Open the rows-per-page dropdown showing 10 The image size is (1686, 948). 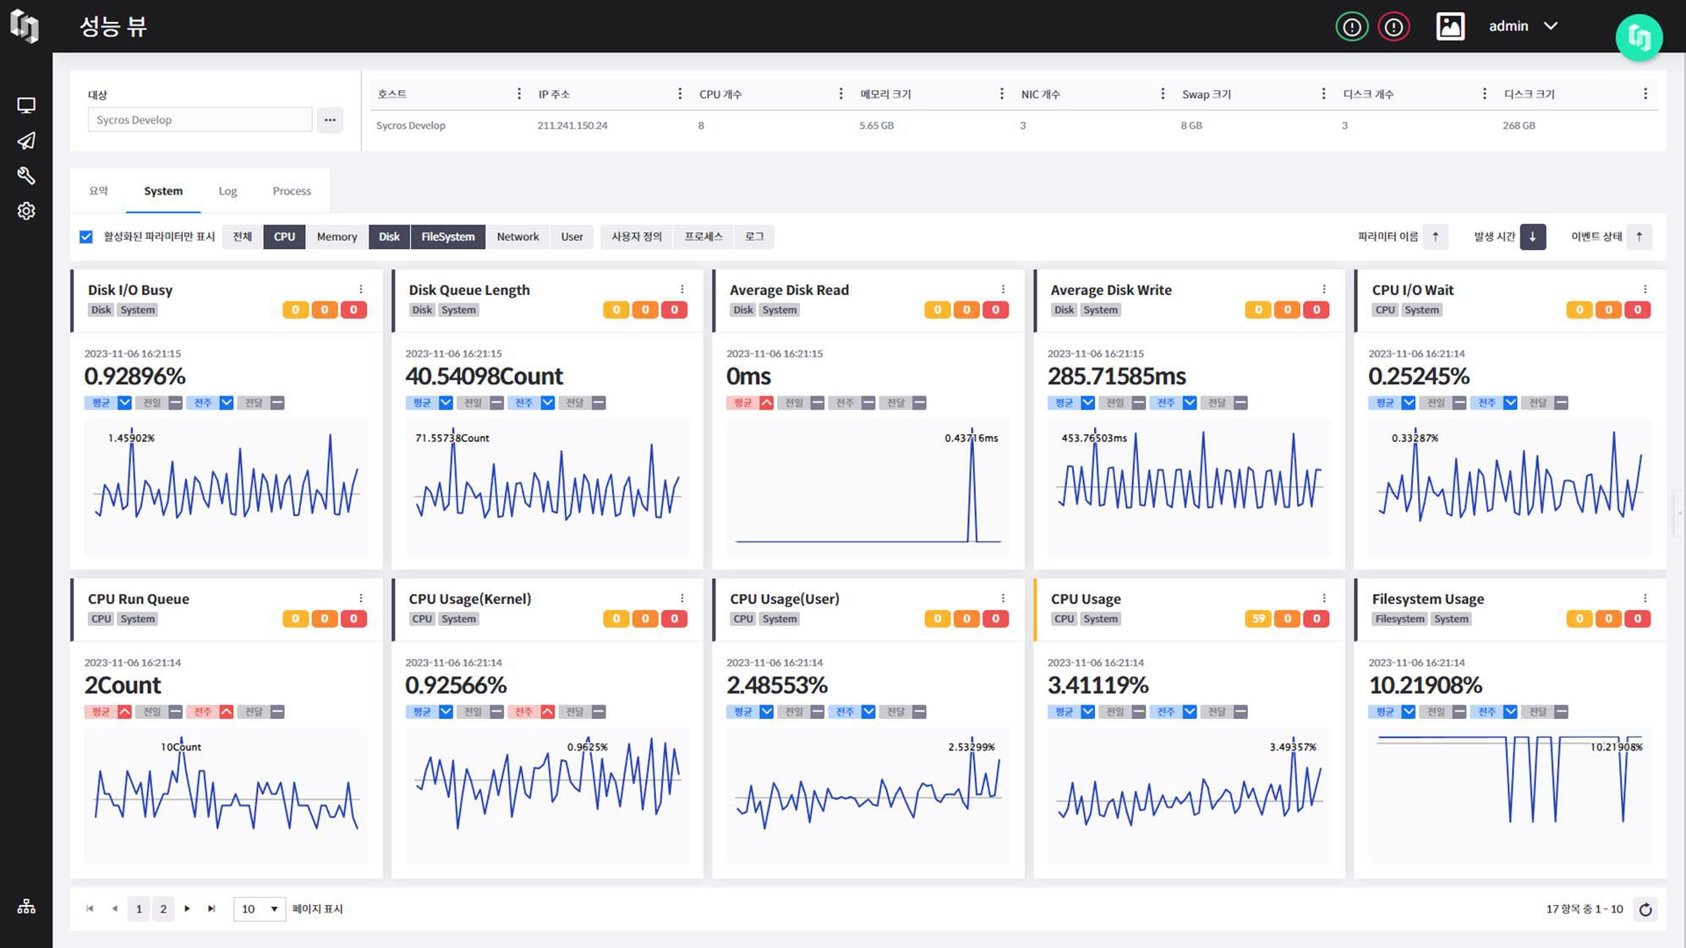pos(259,909)
